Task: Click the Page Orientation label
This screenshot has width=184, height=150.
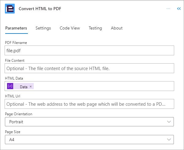Action: (18, 114)
